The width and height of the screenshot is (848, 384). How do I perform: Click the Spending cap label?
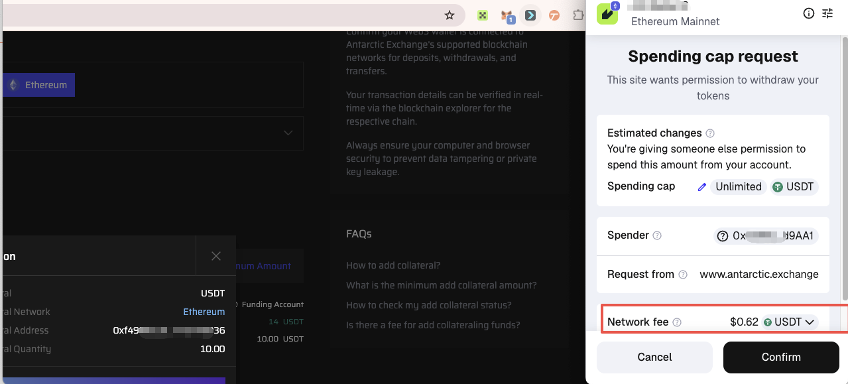tap(641, 186)
